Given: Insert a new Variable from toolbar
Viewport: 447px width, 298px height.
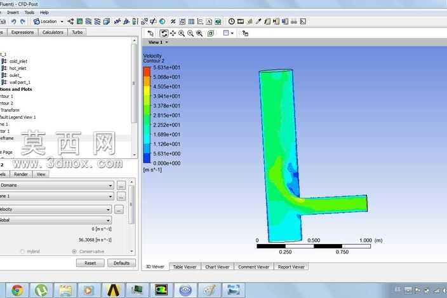Looking at the screenshot, I should click(x=173, y=22).
